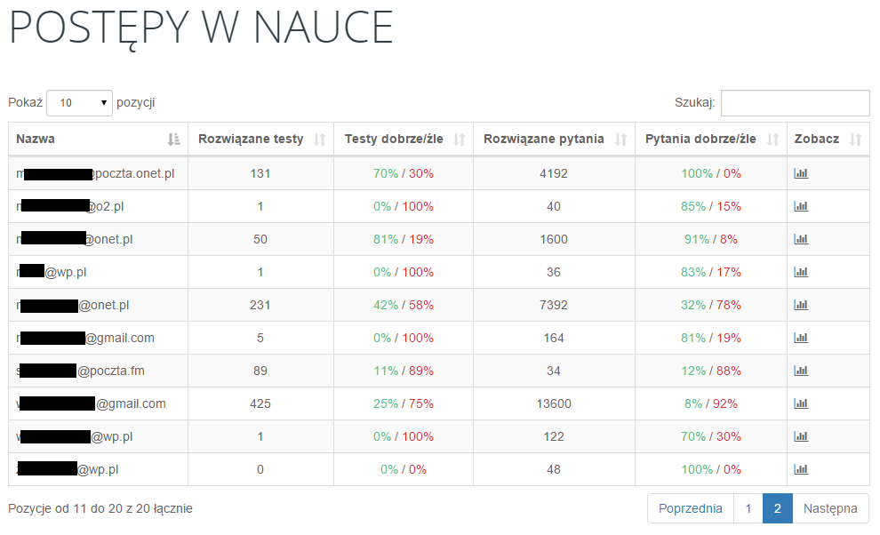Viewport: 880px width, 535px height.
Task: View chart for the row with 50 tests
Action: [801, 239]
